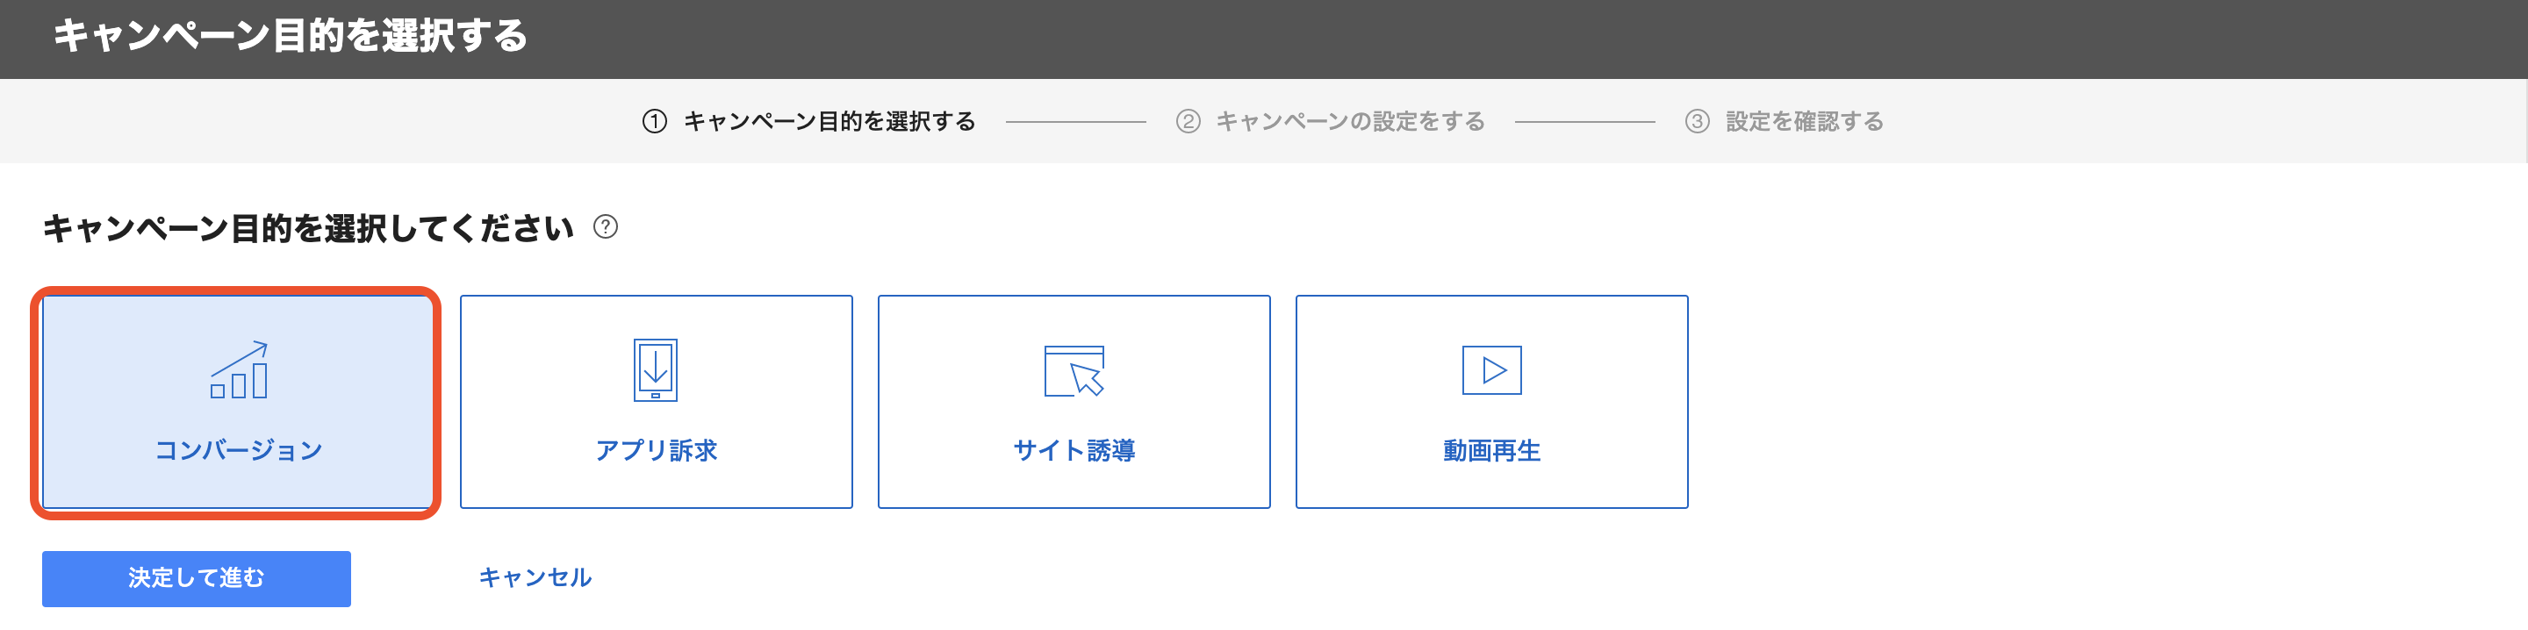The width and height of the screenshot is (2528, 630).
Task: Click the キャンペーン目的を選択してください heading
Action: pos(307,227)
